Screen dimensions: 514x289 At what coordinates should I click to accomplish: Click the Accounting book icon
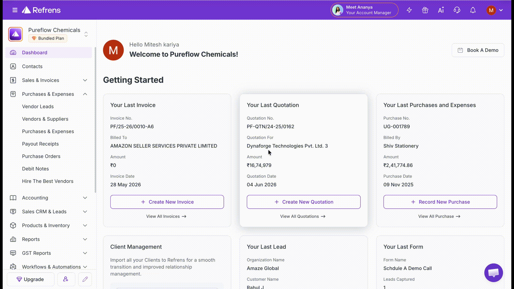[13, 198]
